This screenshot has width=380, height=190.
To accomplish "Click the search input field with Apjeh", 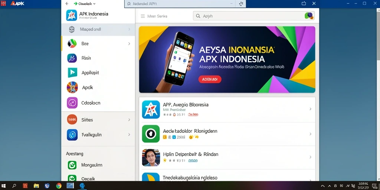I will pos(254,16).
